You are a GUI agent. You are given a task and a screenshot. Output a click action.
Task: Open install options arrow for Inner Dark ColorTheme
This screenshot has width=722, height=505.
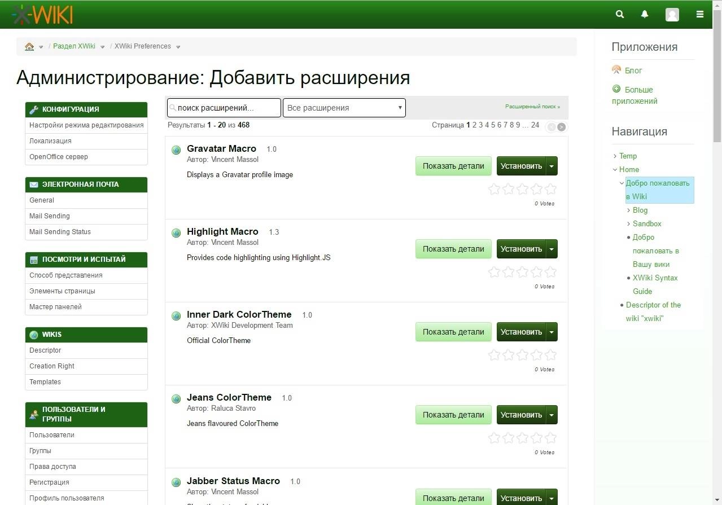pyautogui.click(x=552, y=332)
